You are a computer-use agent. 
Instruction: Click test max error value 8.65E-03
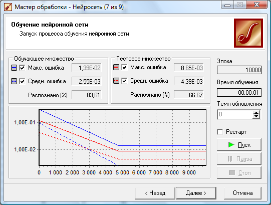(x=189, y=68)
